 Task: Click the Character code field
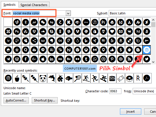[115, 91]
